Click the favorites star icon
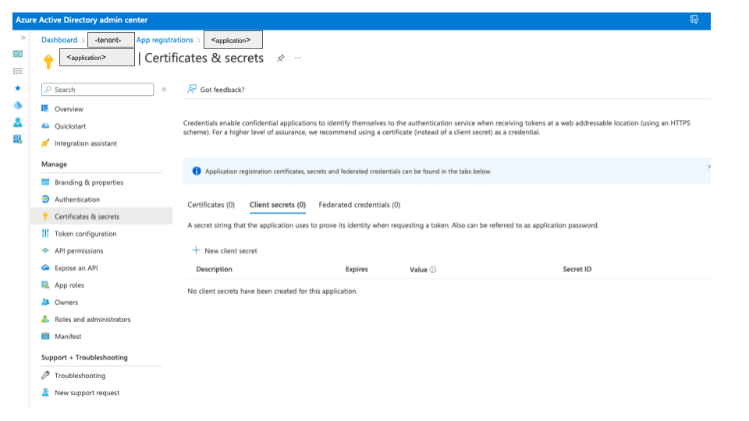This screenshot has height=421, width=749. coord(18,88)
